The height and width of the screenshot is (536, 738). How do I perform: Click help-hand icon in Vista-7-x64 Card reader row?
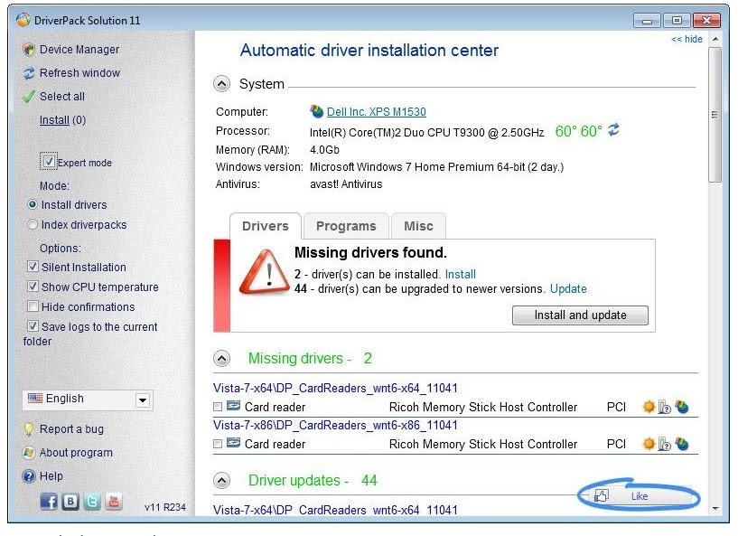click(665, 407)
